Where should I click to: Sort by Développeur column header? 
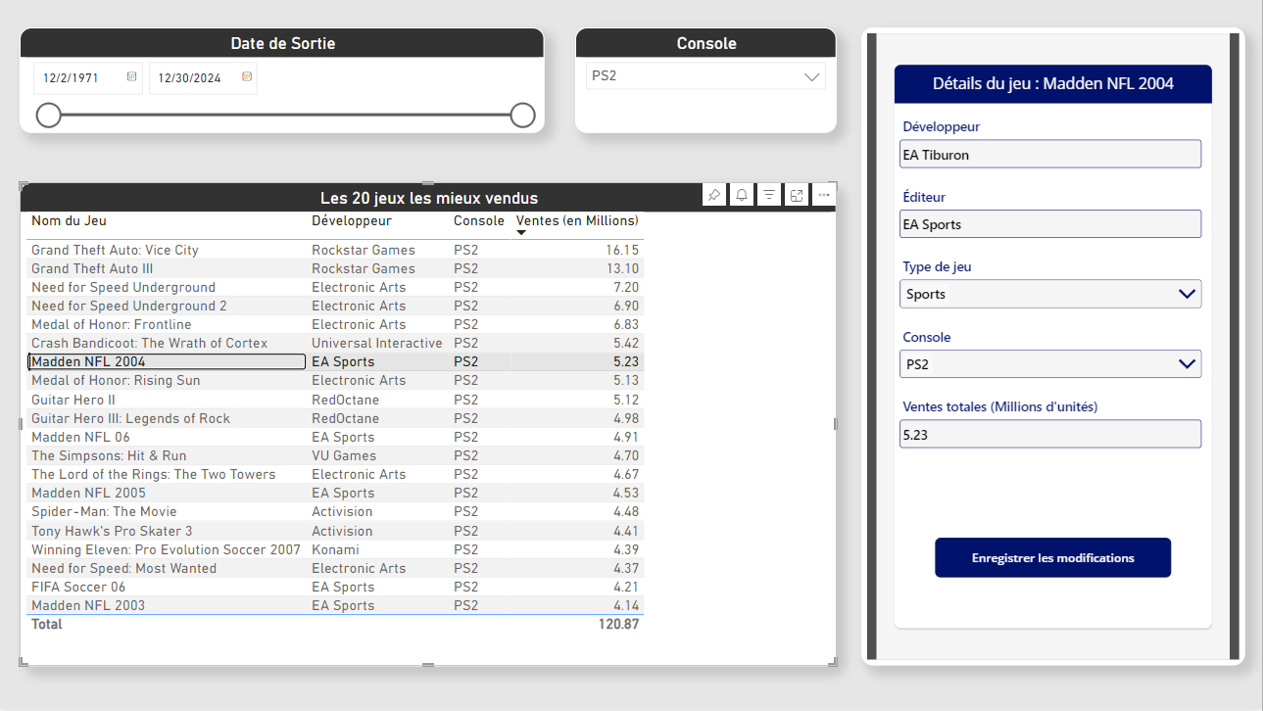(351, 221)
